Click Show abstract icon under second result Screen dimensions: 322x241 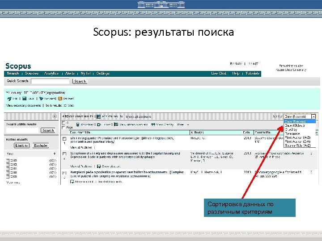pos(99,166)
